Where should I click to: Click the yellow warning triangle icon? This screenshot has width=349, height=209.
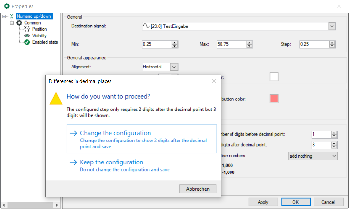[x=56, y=98]
